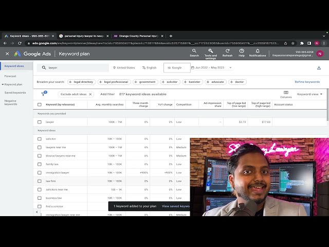Click Add filter
The height and width of the screenshot is (247, 329).
(107, 94)
